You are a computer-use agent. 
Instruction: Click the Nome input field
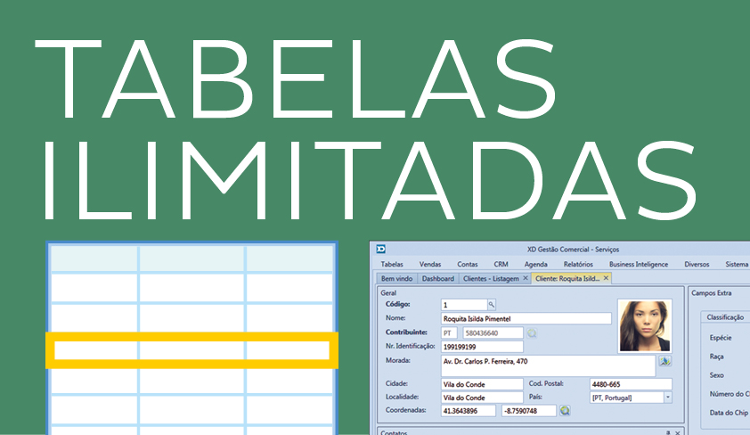[526, 318]
